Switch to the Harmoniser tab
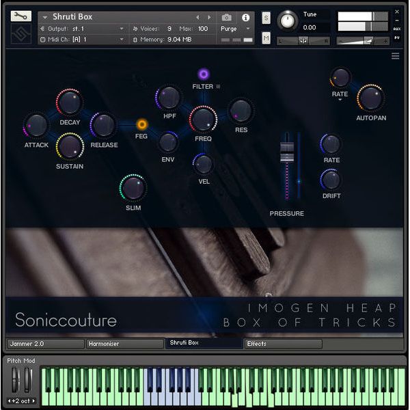The width and height of the screenshot is (410, 410). click(x=125, y=344)
